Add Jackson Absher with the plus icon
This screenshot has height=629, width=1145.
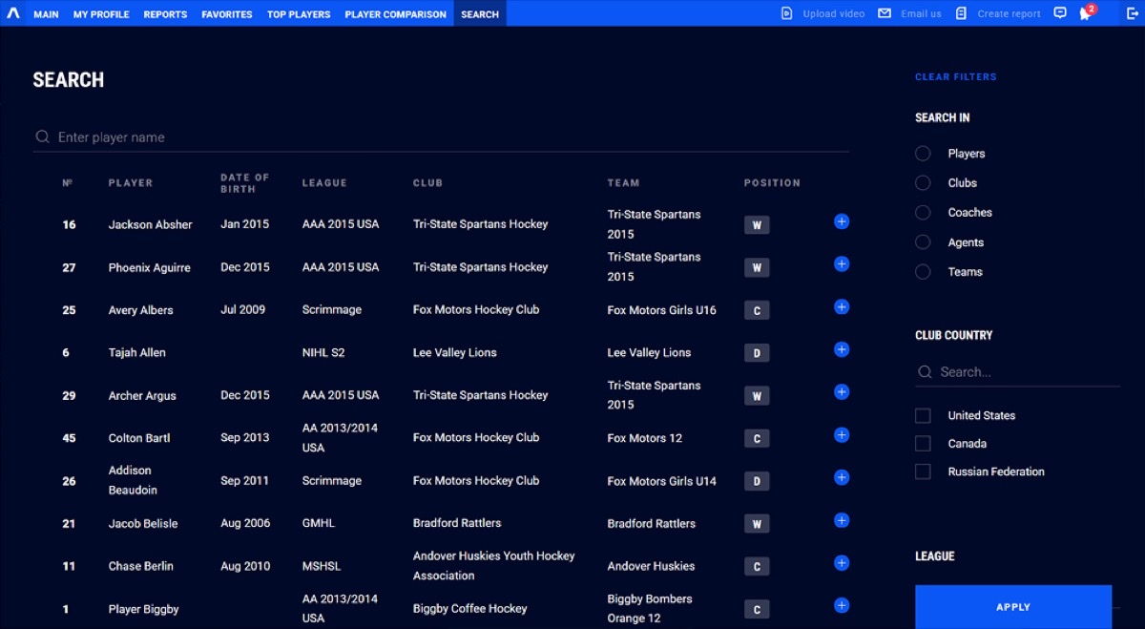(841, 220)
